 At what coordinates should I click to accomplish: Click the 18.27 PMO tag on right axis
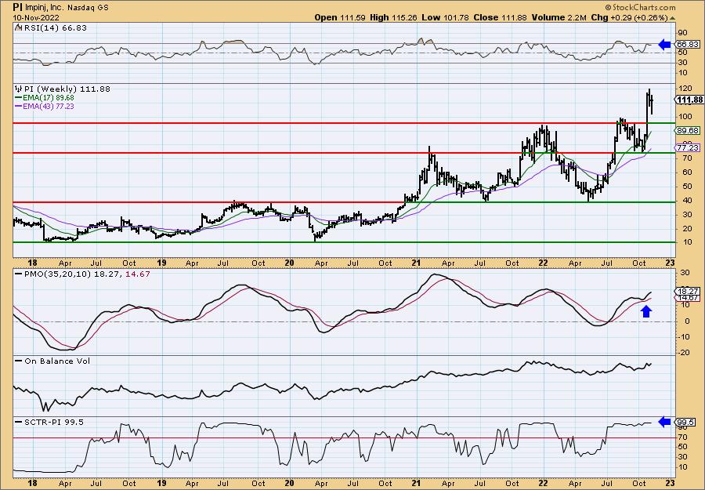coord(688,291)
